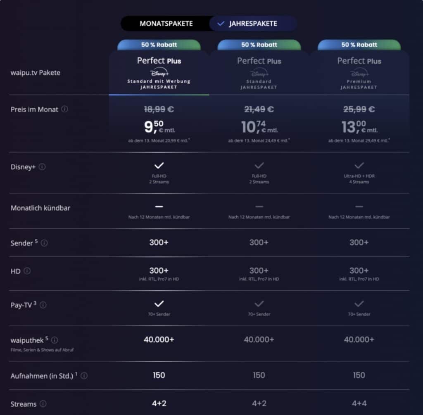Click info icon next to Streams
423x415 pixels.
pos(43,404)
